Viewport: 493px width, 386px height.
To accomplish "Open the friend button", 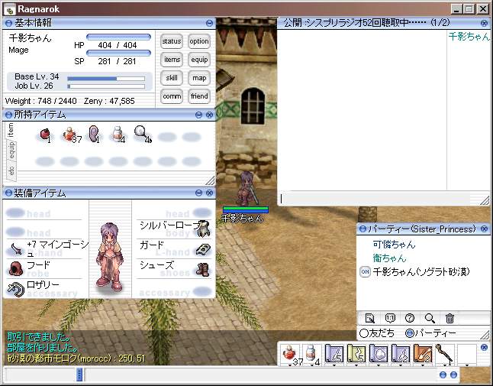I will [x=199, y=96].
